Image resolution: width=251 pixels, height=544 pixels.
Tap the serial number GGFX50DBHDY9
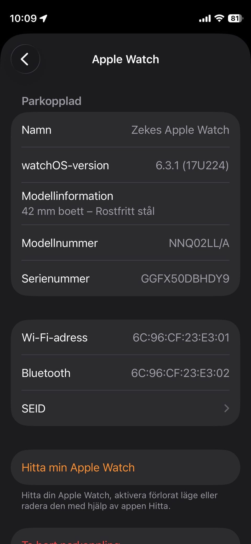(x=185, y=279)
